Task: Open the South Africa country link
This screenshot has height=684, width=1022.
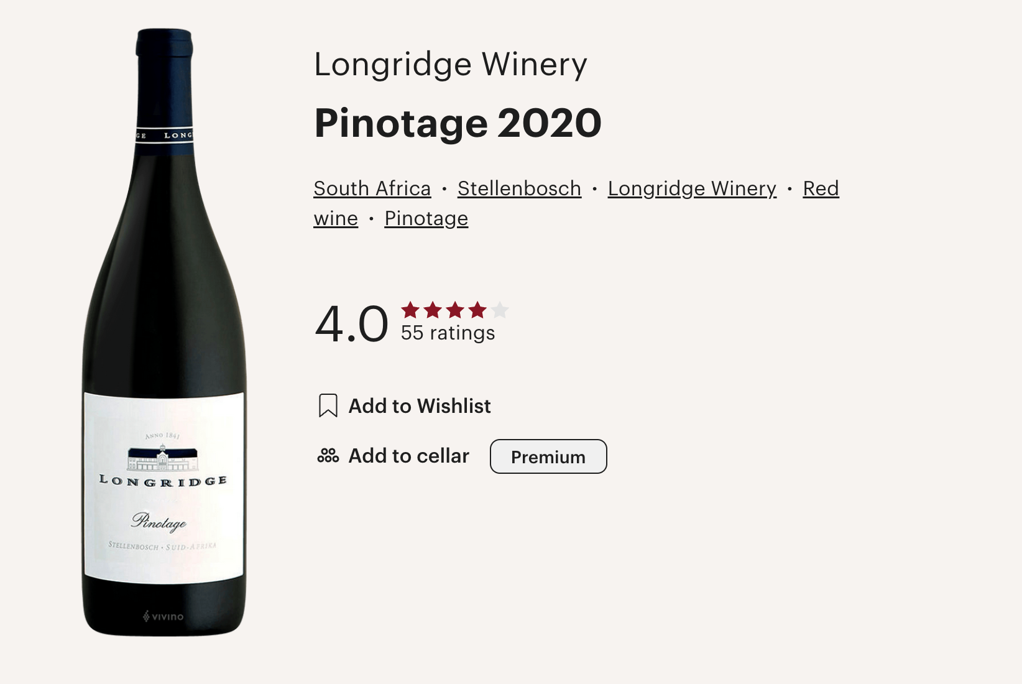Action: (x=372, y=188)
